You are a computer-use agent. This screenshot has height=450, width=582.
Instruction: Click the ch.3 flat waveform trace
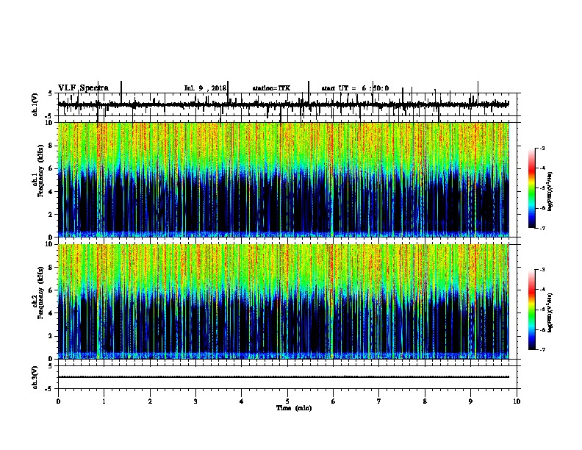[x=284, y=377]
